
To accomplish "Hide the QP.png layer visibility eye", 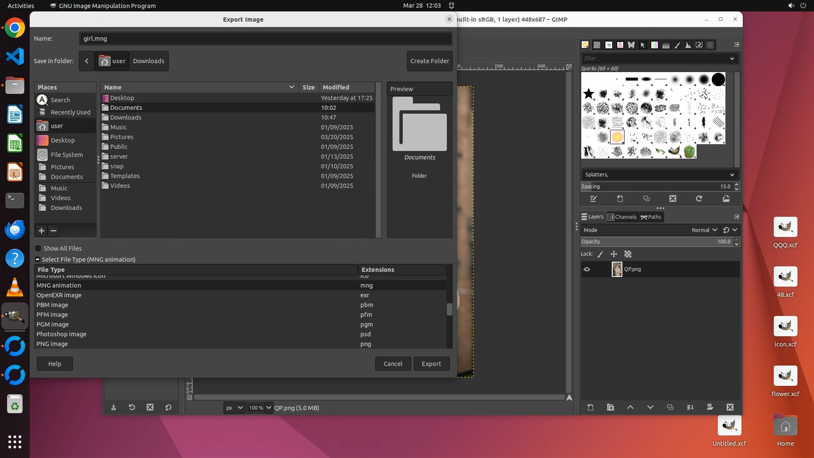I will pyautogui.click(x=587, y=269).
